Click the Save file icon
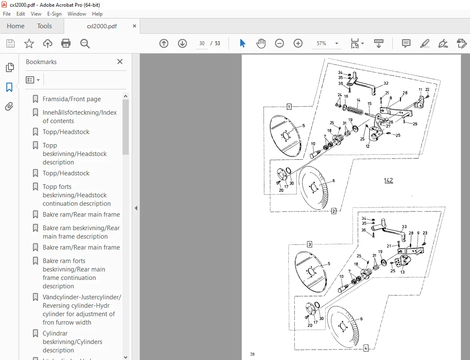 tap(11, 43)
